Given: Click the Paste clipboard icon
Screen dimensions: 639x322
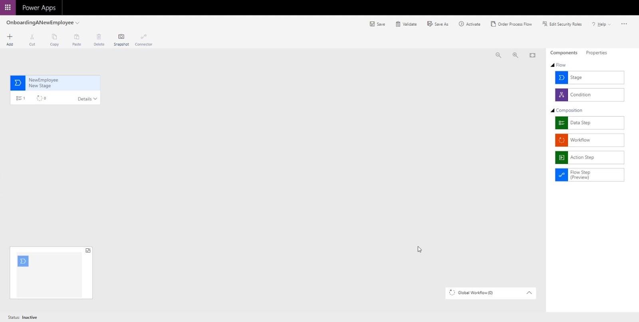Looking at the screenshot, I should tap(77, 36).
